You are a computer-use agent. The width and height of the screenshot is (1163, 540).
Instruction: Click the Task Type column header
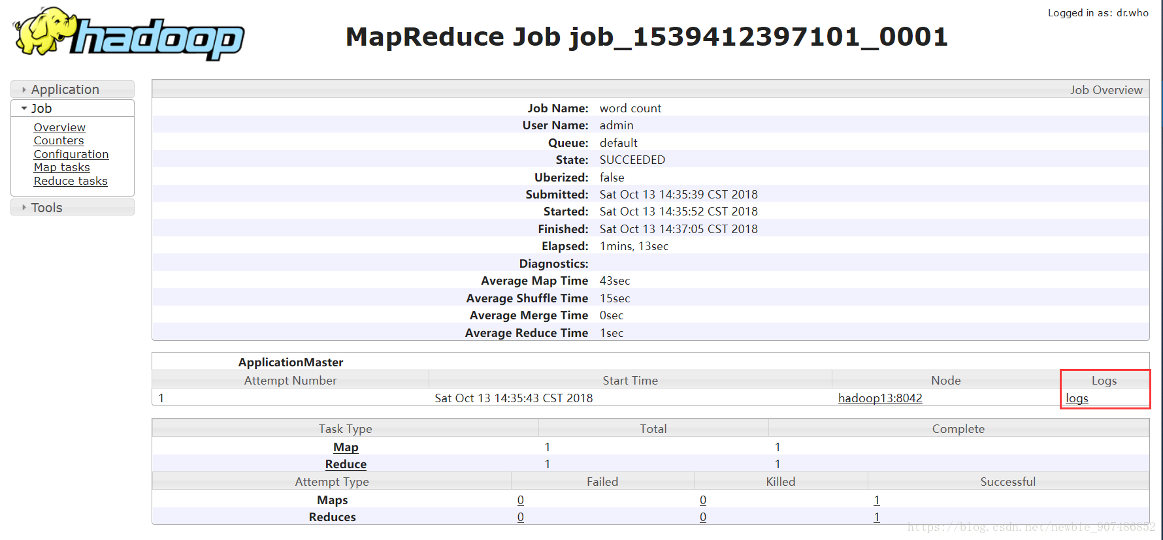click(345, 428)
